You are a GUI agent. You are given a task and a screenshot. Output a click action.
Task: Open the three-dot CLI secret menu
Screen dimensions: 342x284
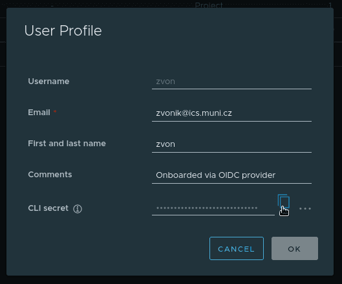tap(305, 209)
